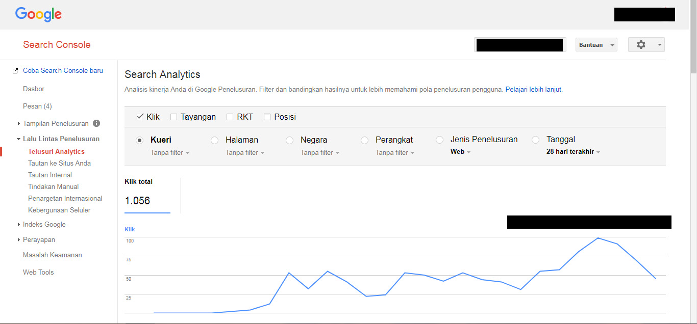Open the Bantuan dropdown
The height and width of the screenshot is (324, 697).
click(x=596, y=45)
